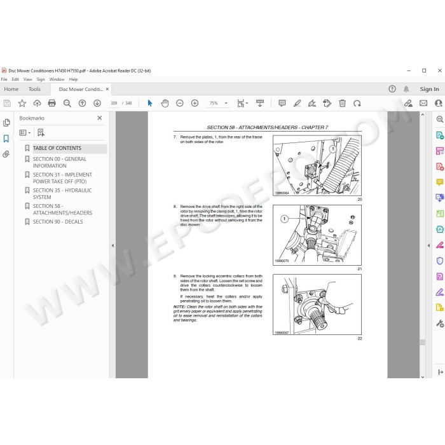The height and width of the screenshot is (445, 445).
Task: Select the arrow selection tool
Action: [150, 103]
